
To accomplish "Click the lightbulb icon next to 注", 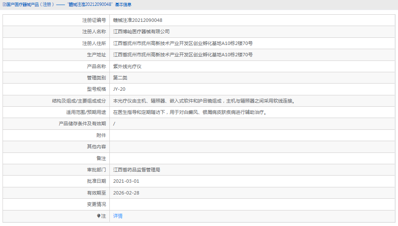I will pyautogui.click(x=98, y=216).
